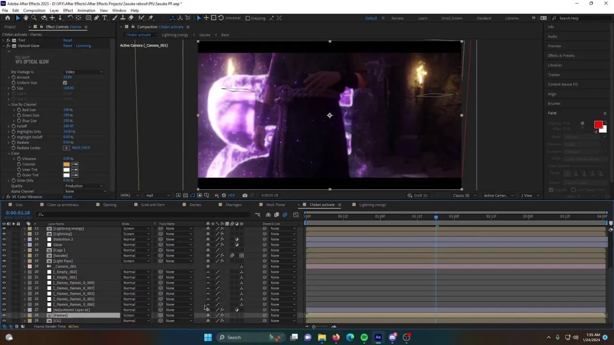Select the Rectangle shape tool

pyautogui.click(x=88, y=18)
